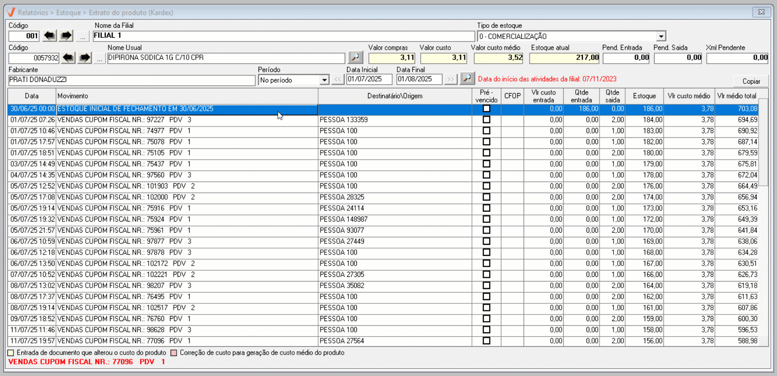Click the Data Inicial date field

[x=369, y=80]
